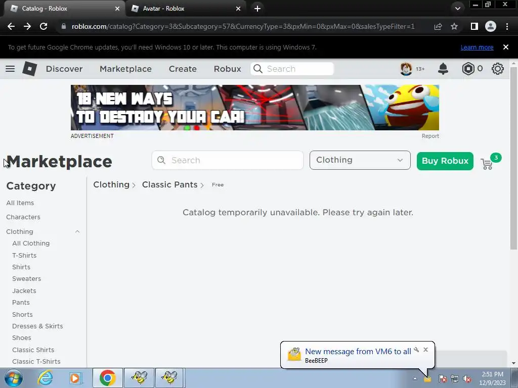Open the Chrome side panel
The height and width of the screenshot is (388, 518).
click(x=474, y=26)
